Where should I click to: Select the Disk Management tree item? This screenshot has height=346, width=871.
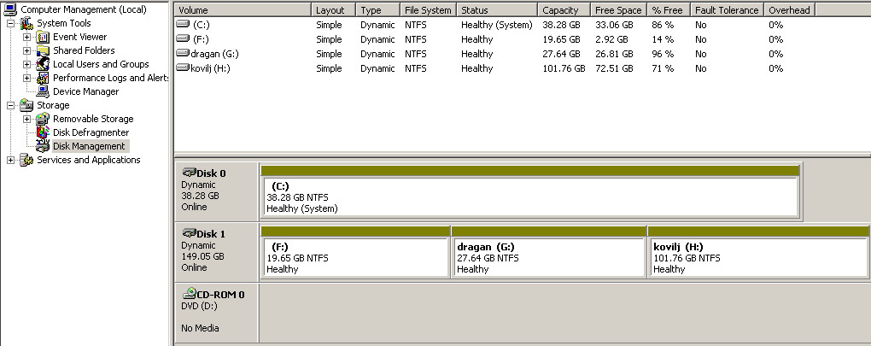coord(89,146)
